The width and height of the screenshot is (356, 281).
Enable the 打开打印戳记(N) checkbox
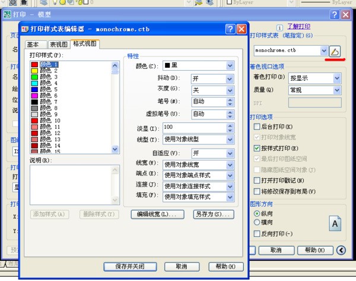pyautogui.click(x=257, y=181)
